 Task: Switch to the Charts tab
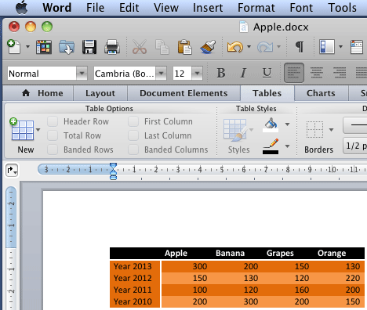(321, 93)
